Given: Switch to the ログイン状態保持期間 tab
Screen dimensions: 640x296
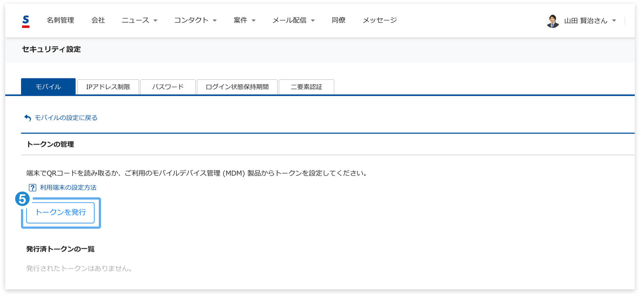Looking at the screenshot, I should pos(237,87).
